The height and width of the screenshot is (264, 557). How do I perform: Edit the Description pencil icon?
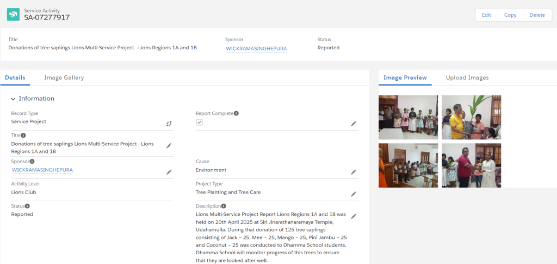point(354,216)
